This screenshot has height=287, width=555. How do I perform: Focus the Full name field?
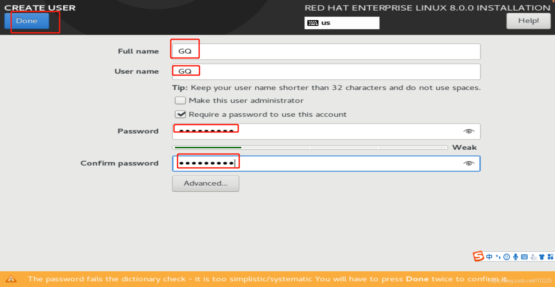pos(326,51)
